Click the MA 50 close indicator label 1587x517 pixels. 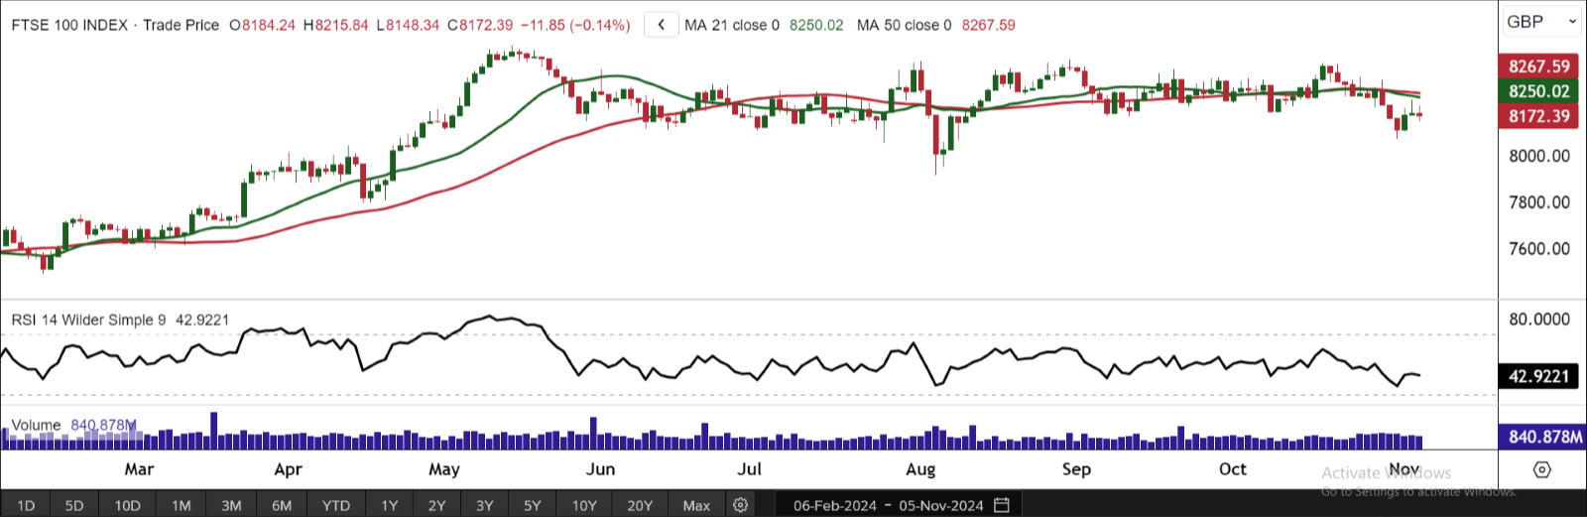pyautogui.click(x=904, y=25)
